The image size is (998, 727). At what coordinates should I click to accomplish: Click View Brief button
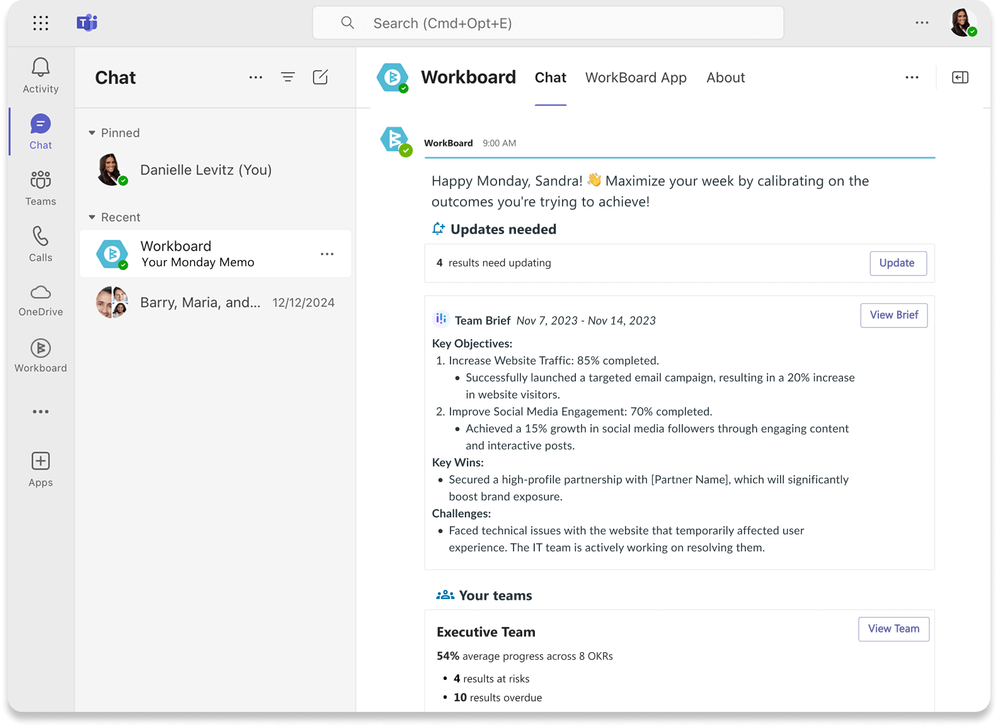(x=893, y=315)
